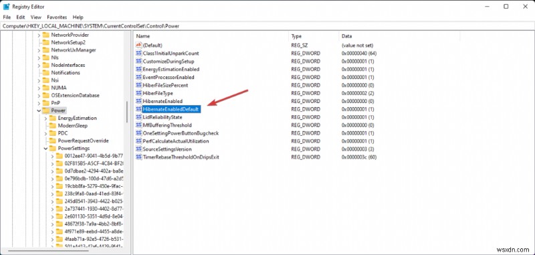Expand the OSExtensionDatabase tree node
The width and height of the screenshot is (535, 255).
(x=39, y=95)
